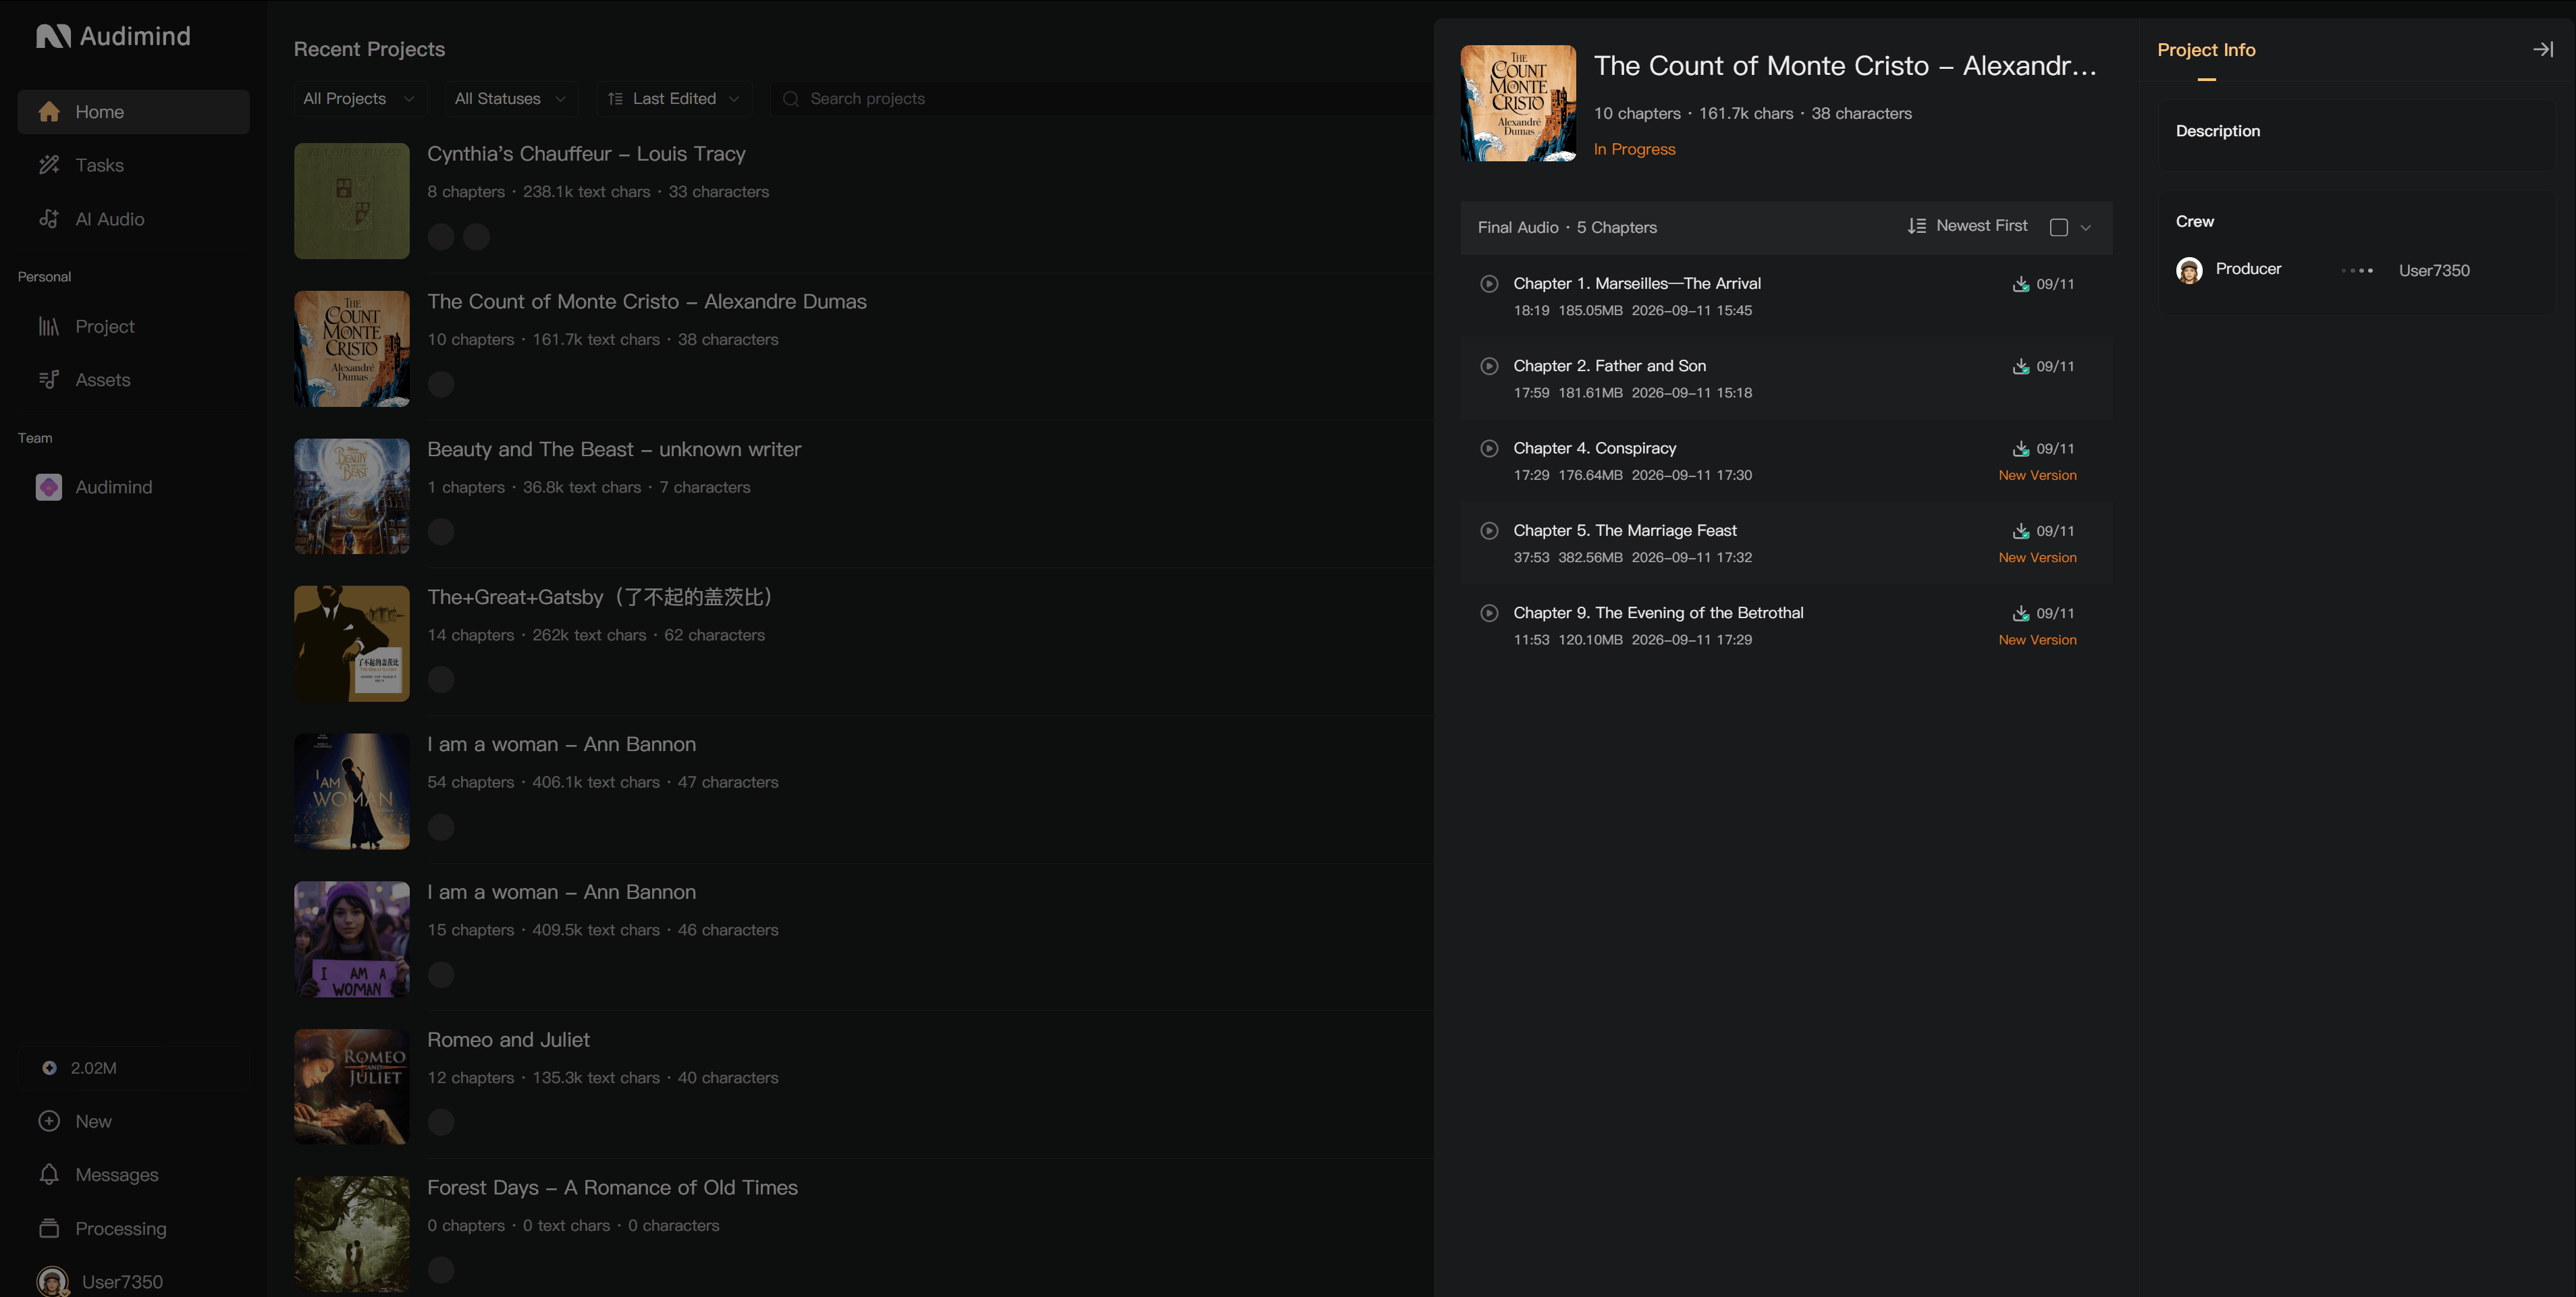Open Assets in the sidebar
This screenshot has width=2576, height=1297.
click(x=133, y=380)
